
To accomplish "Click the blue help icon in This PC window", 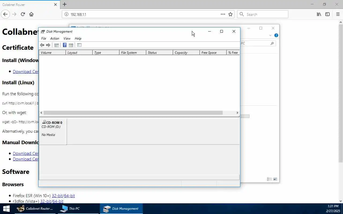I will [276, 35].
